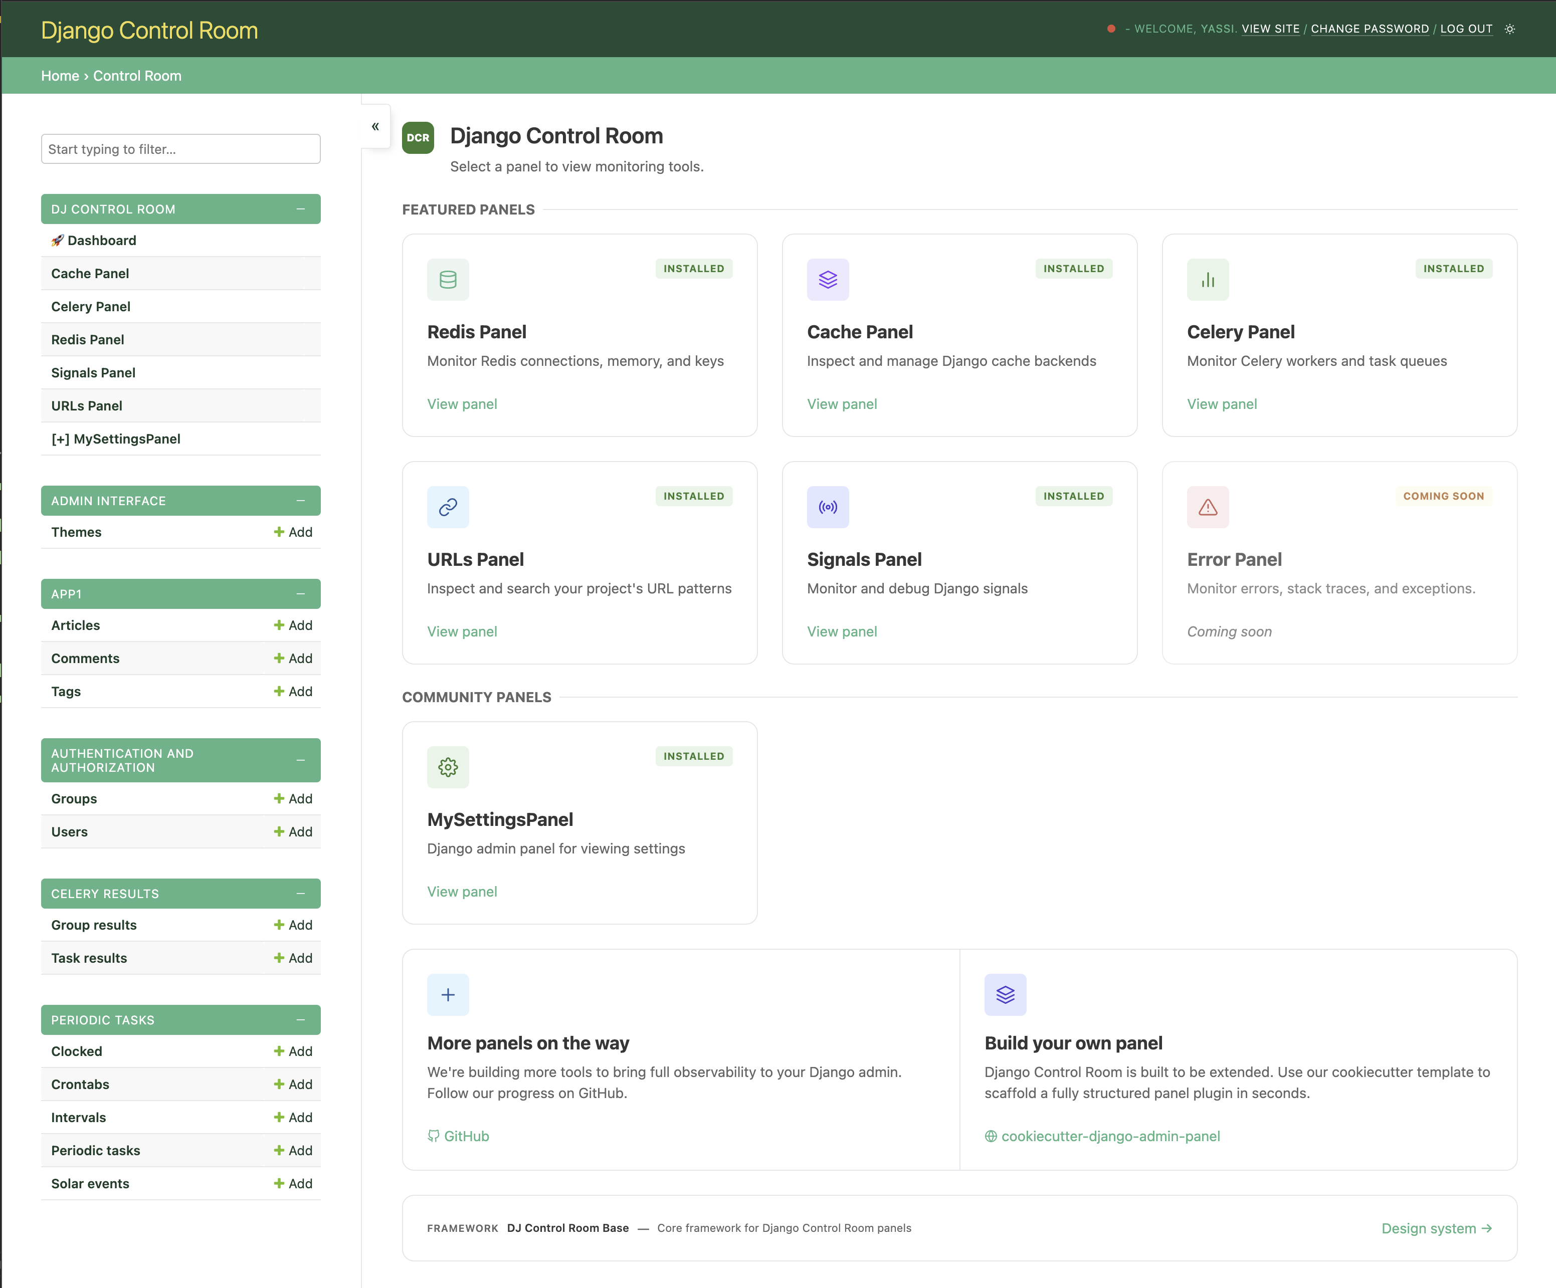This screenshot has width=1556, height=1288.
Task: Click View panel on the Signals Panel card
Action: pos(843,632)
